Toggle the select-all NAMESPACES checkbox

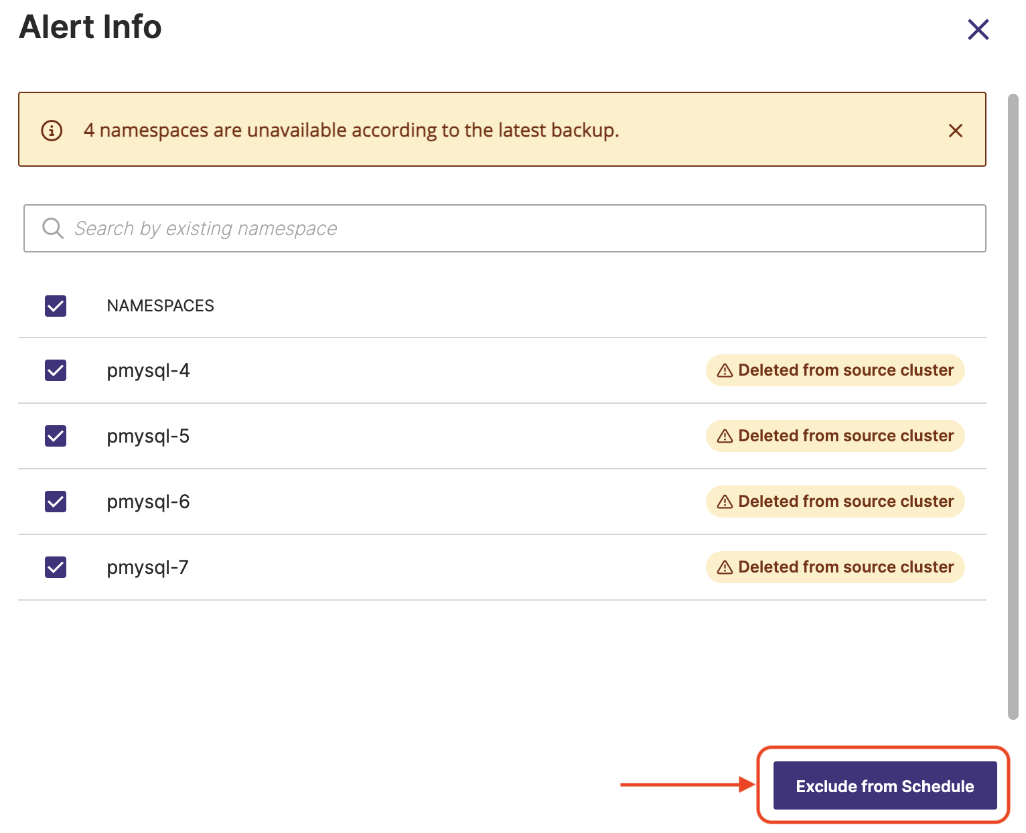[56, 306]
